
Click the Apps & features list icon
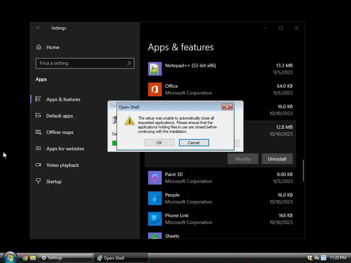point(38,99)
